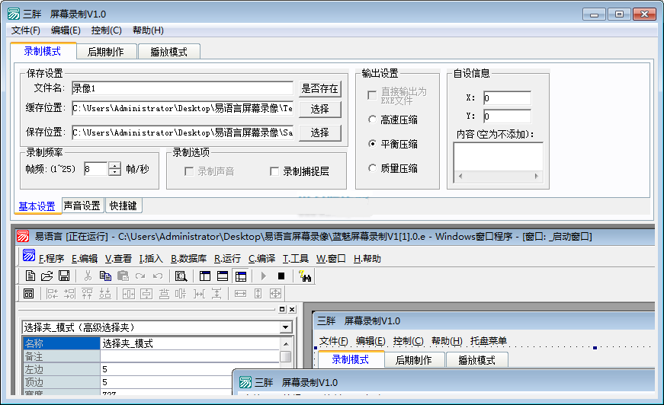Screen dimensions: 664x405
Task: Select the 备注 property row
Action: (151, 356)
